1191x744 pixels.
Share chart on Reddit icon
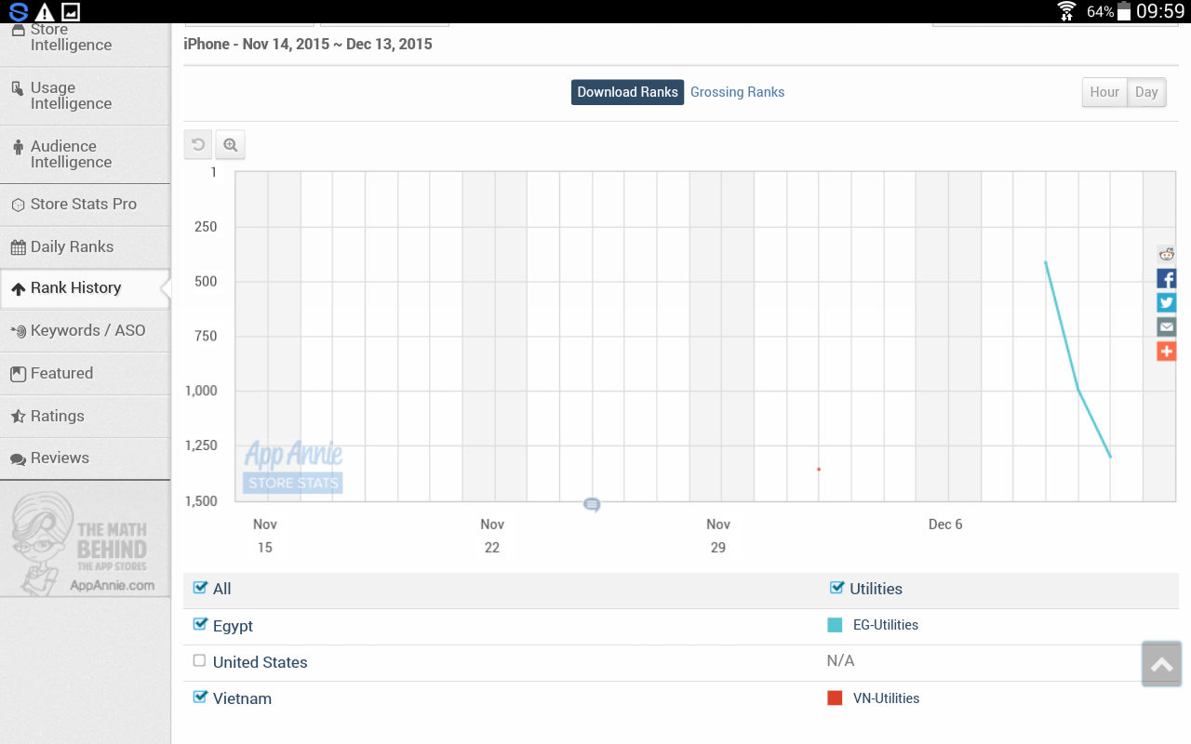[x=1166, y=254]
